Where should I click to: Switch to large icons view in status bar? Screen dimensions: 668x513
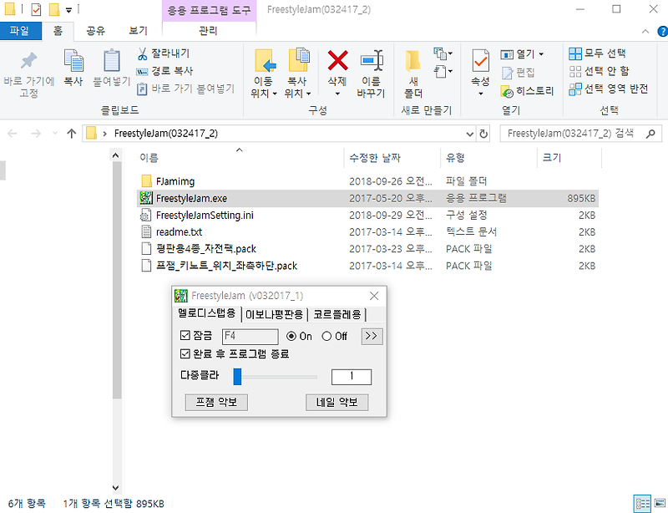click(x=660, y=504)
